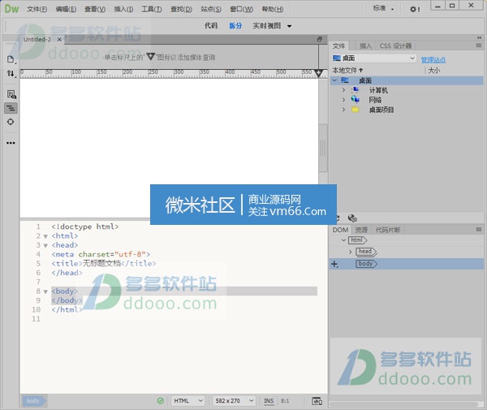Viewport: 487px width, 410px height.
Task: Click the crosshair target icon in left toolbar
Action: 11,122
